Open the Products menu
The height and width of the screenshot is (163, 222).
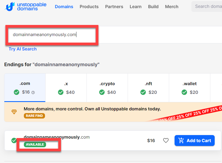pos(89,7)
